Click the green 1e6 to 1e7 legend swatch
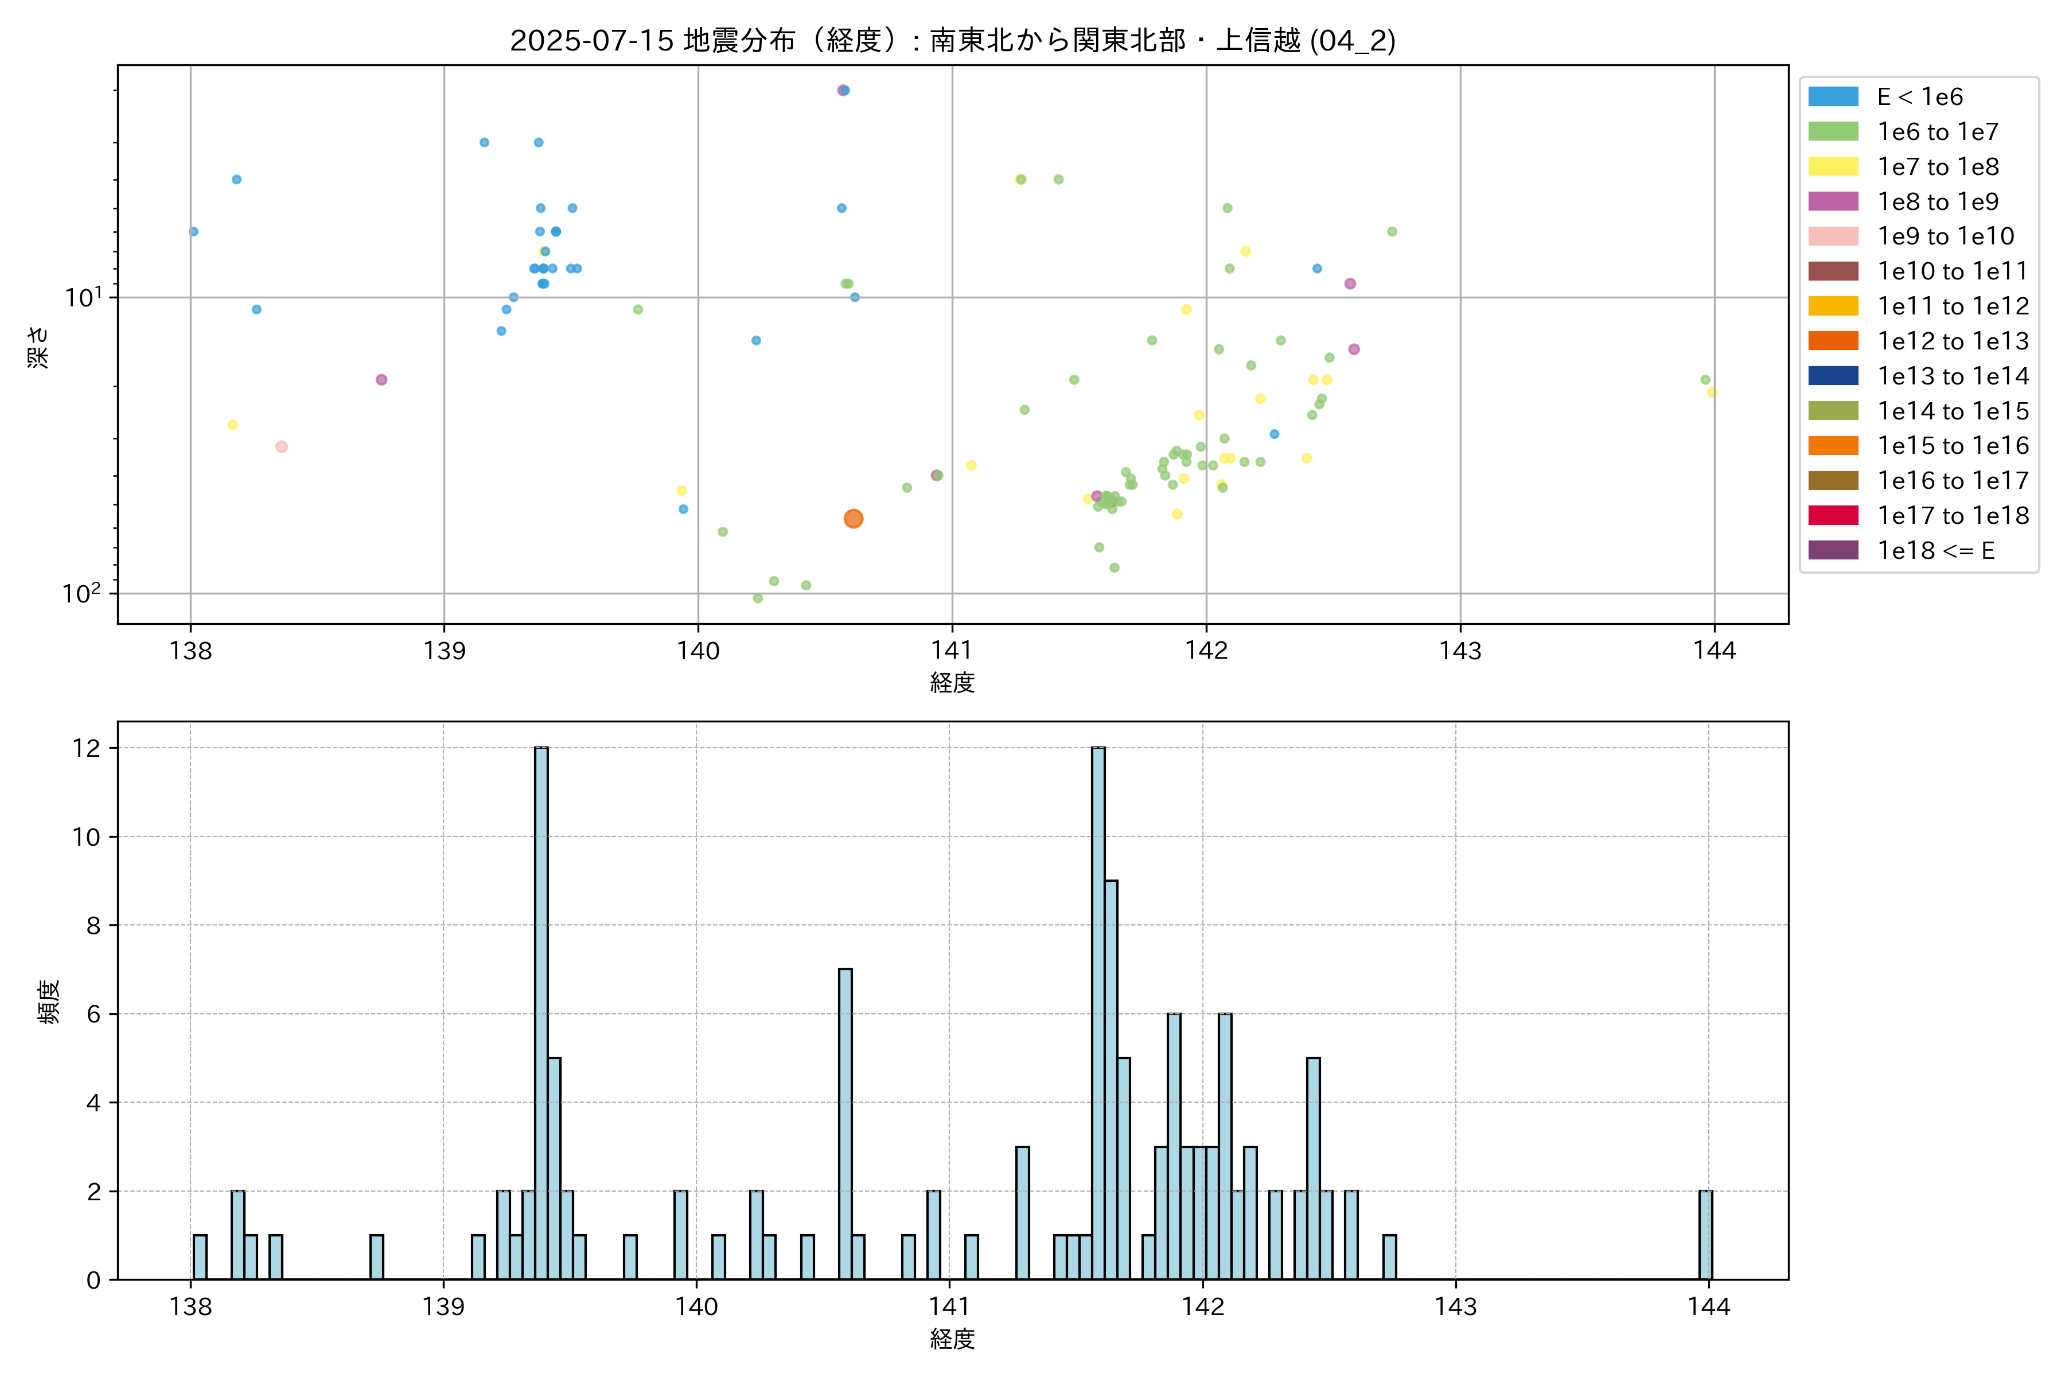 [x=1833, y=132]
